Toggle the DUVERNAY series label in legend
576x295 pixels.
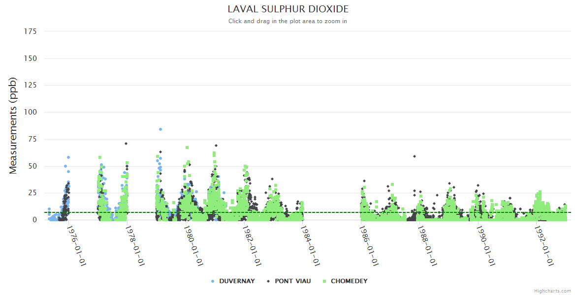237,281
